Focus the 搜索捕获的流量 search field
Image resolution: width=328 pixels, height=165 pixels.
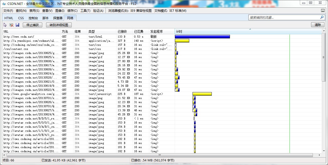(284, 17)
